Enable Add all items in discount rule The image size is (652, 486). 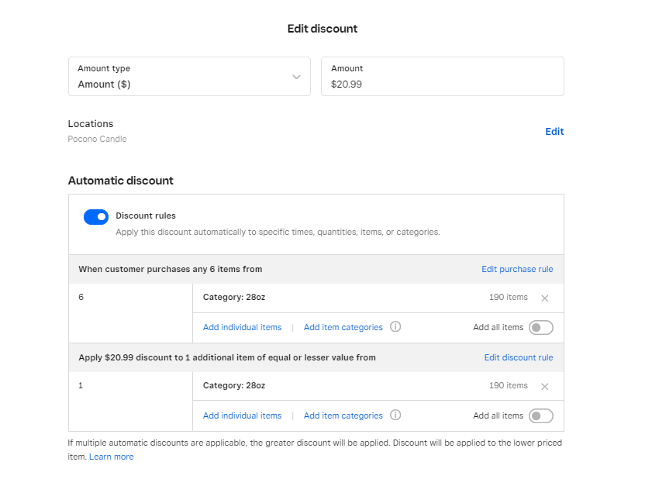(540, 416)
